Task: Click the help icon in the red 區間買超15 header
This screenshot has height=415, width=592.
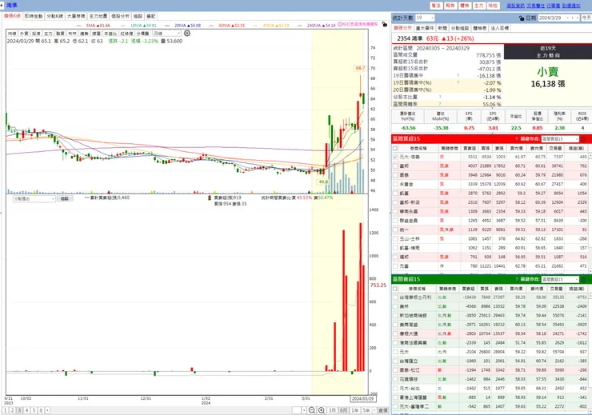Action: point(516,139)
